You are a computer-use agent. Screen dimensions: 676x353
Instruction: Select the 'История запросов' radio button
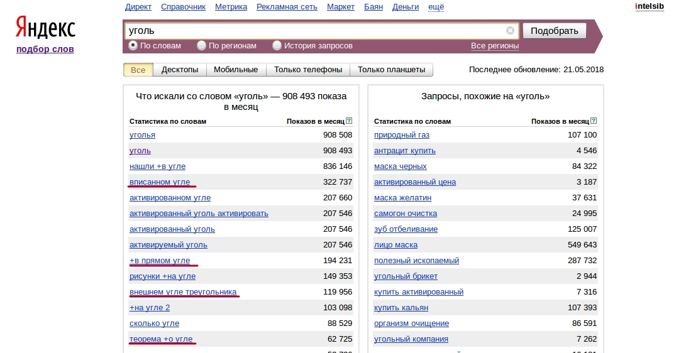point(277,45)
